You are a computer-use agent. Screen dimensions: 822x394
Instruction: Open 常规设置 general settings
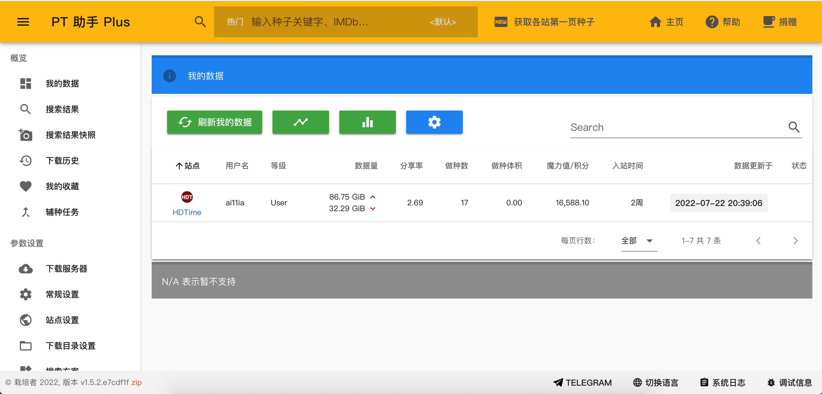70,294
